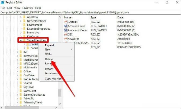Click the DeviceIdentities folder icon
Screen dimensions: 181x109
pyautogui.click(x=24, y=21)
